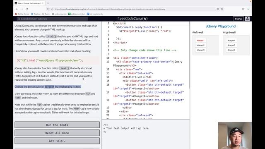The width and height of the screenshot is (265, 149).
Task: Click the #target6 preview button
Action: point(231,50)
